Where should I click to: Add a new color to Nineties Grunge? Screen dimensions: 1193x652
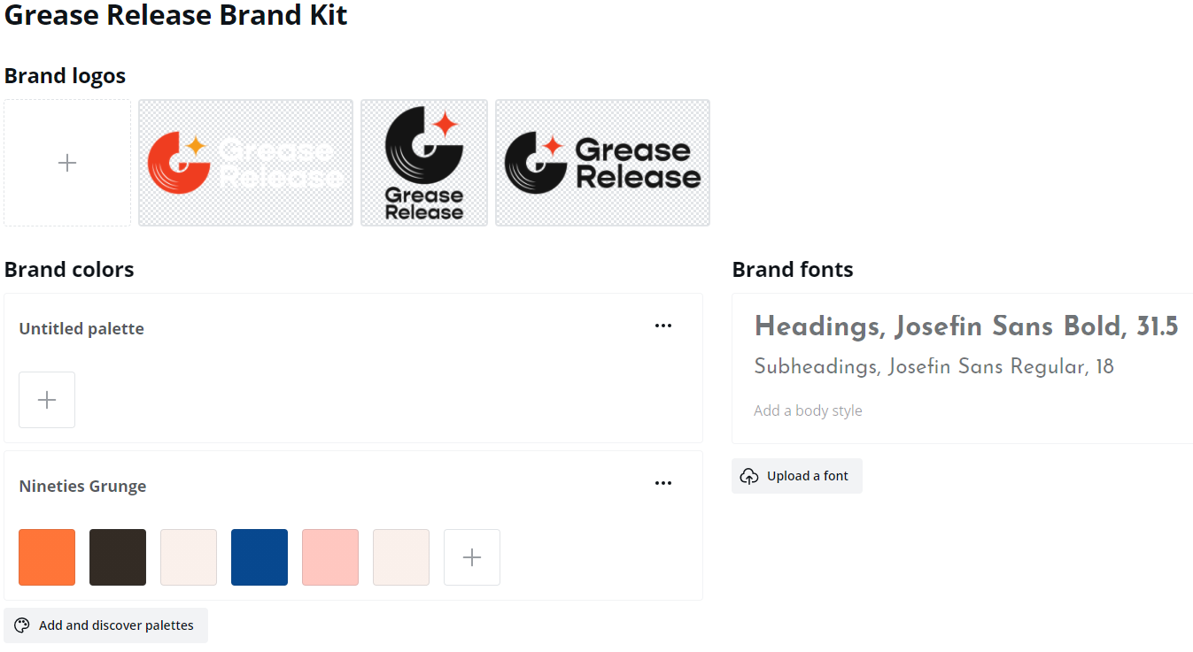[x=472, y=557]
